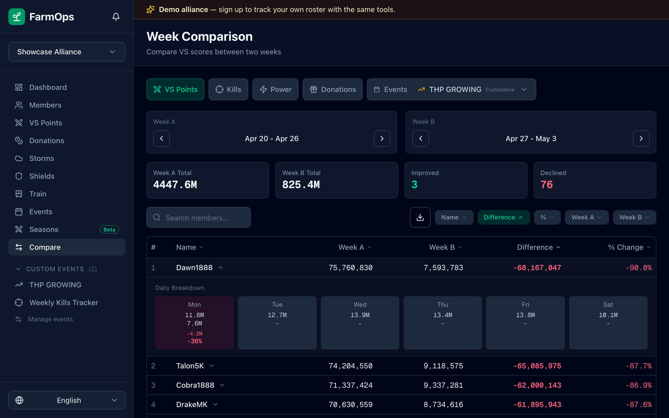Sort by Name chip
Image resolution: width=669 pixels, height=418 pixels.
(454, 217)
